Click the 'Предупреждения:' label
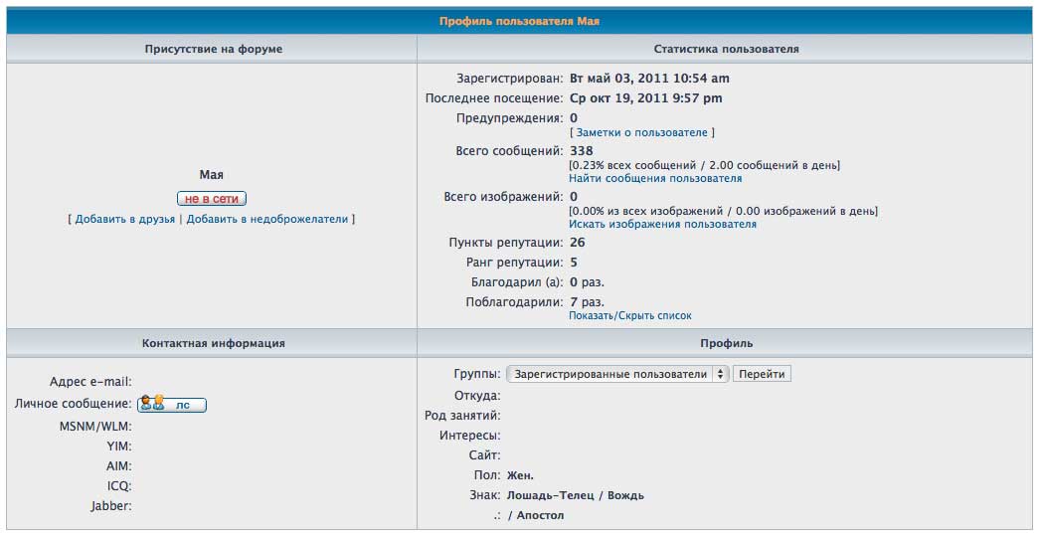Viewport: 1041px width, 537px height. point(510,118)
